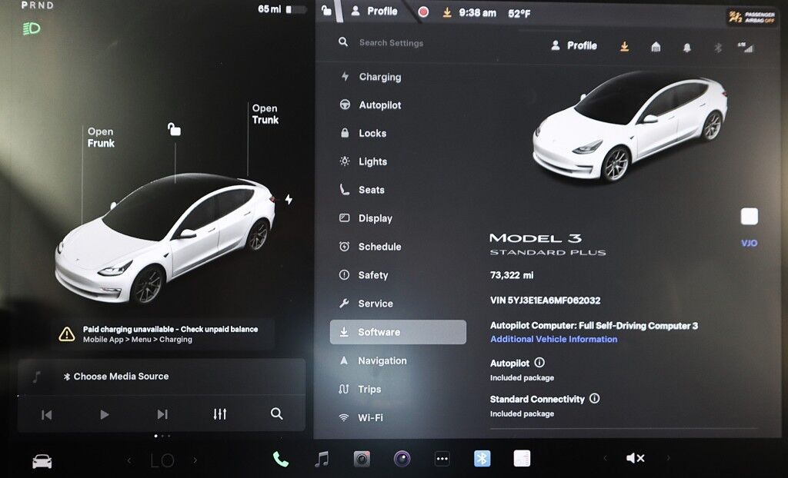Open the dashcam viewer icon
This screenshot has height=478, width=788.
(362, 457)
